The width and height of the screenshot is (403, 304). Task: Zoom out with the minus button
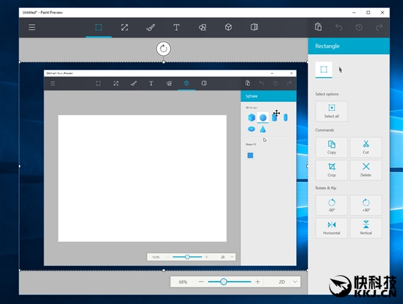201,282
